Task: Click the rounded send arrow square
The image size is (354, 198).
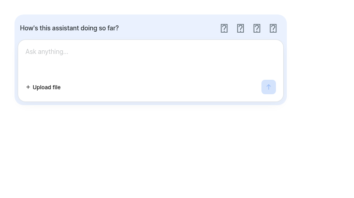Action: 268,87
